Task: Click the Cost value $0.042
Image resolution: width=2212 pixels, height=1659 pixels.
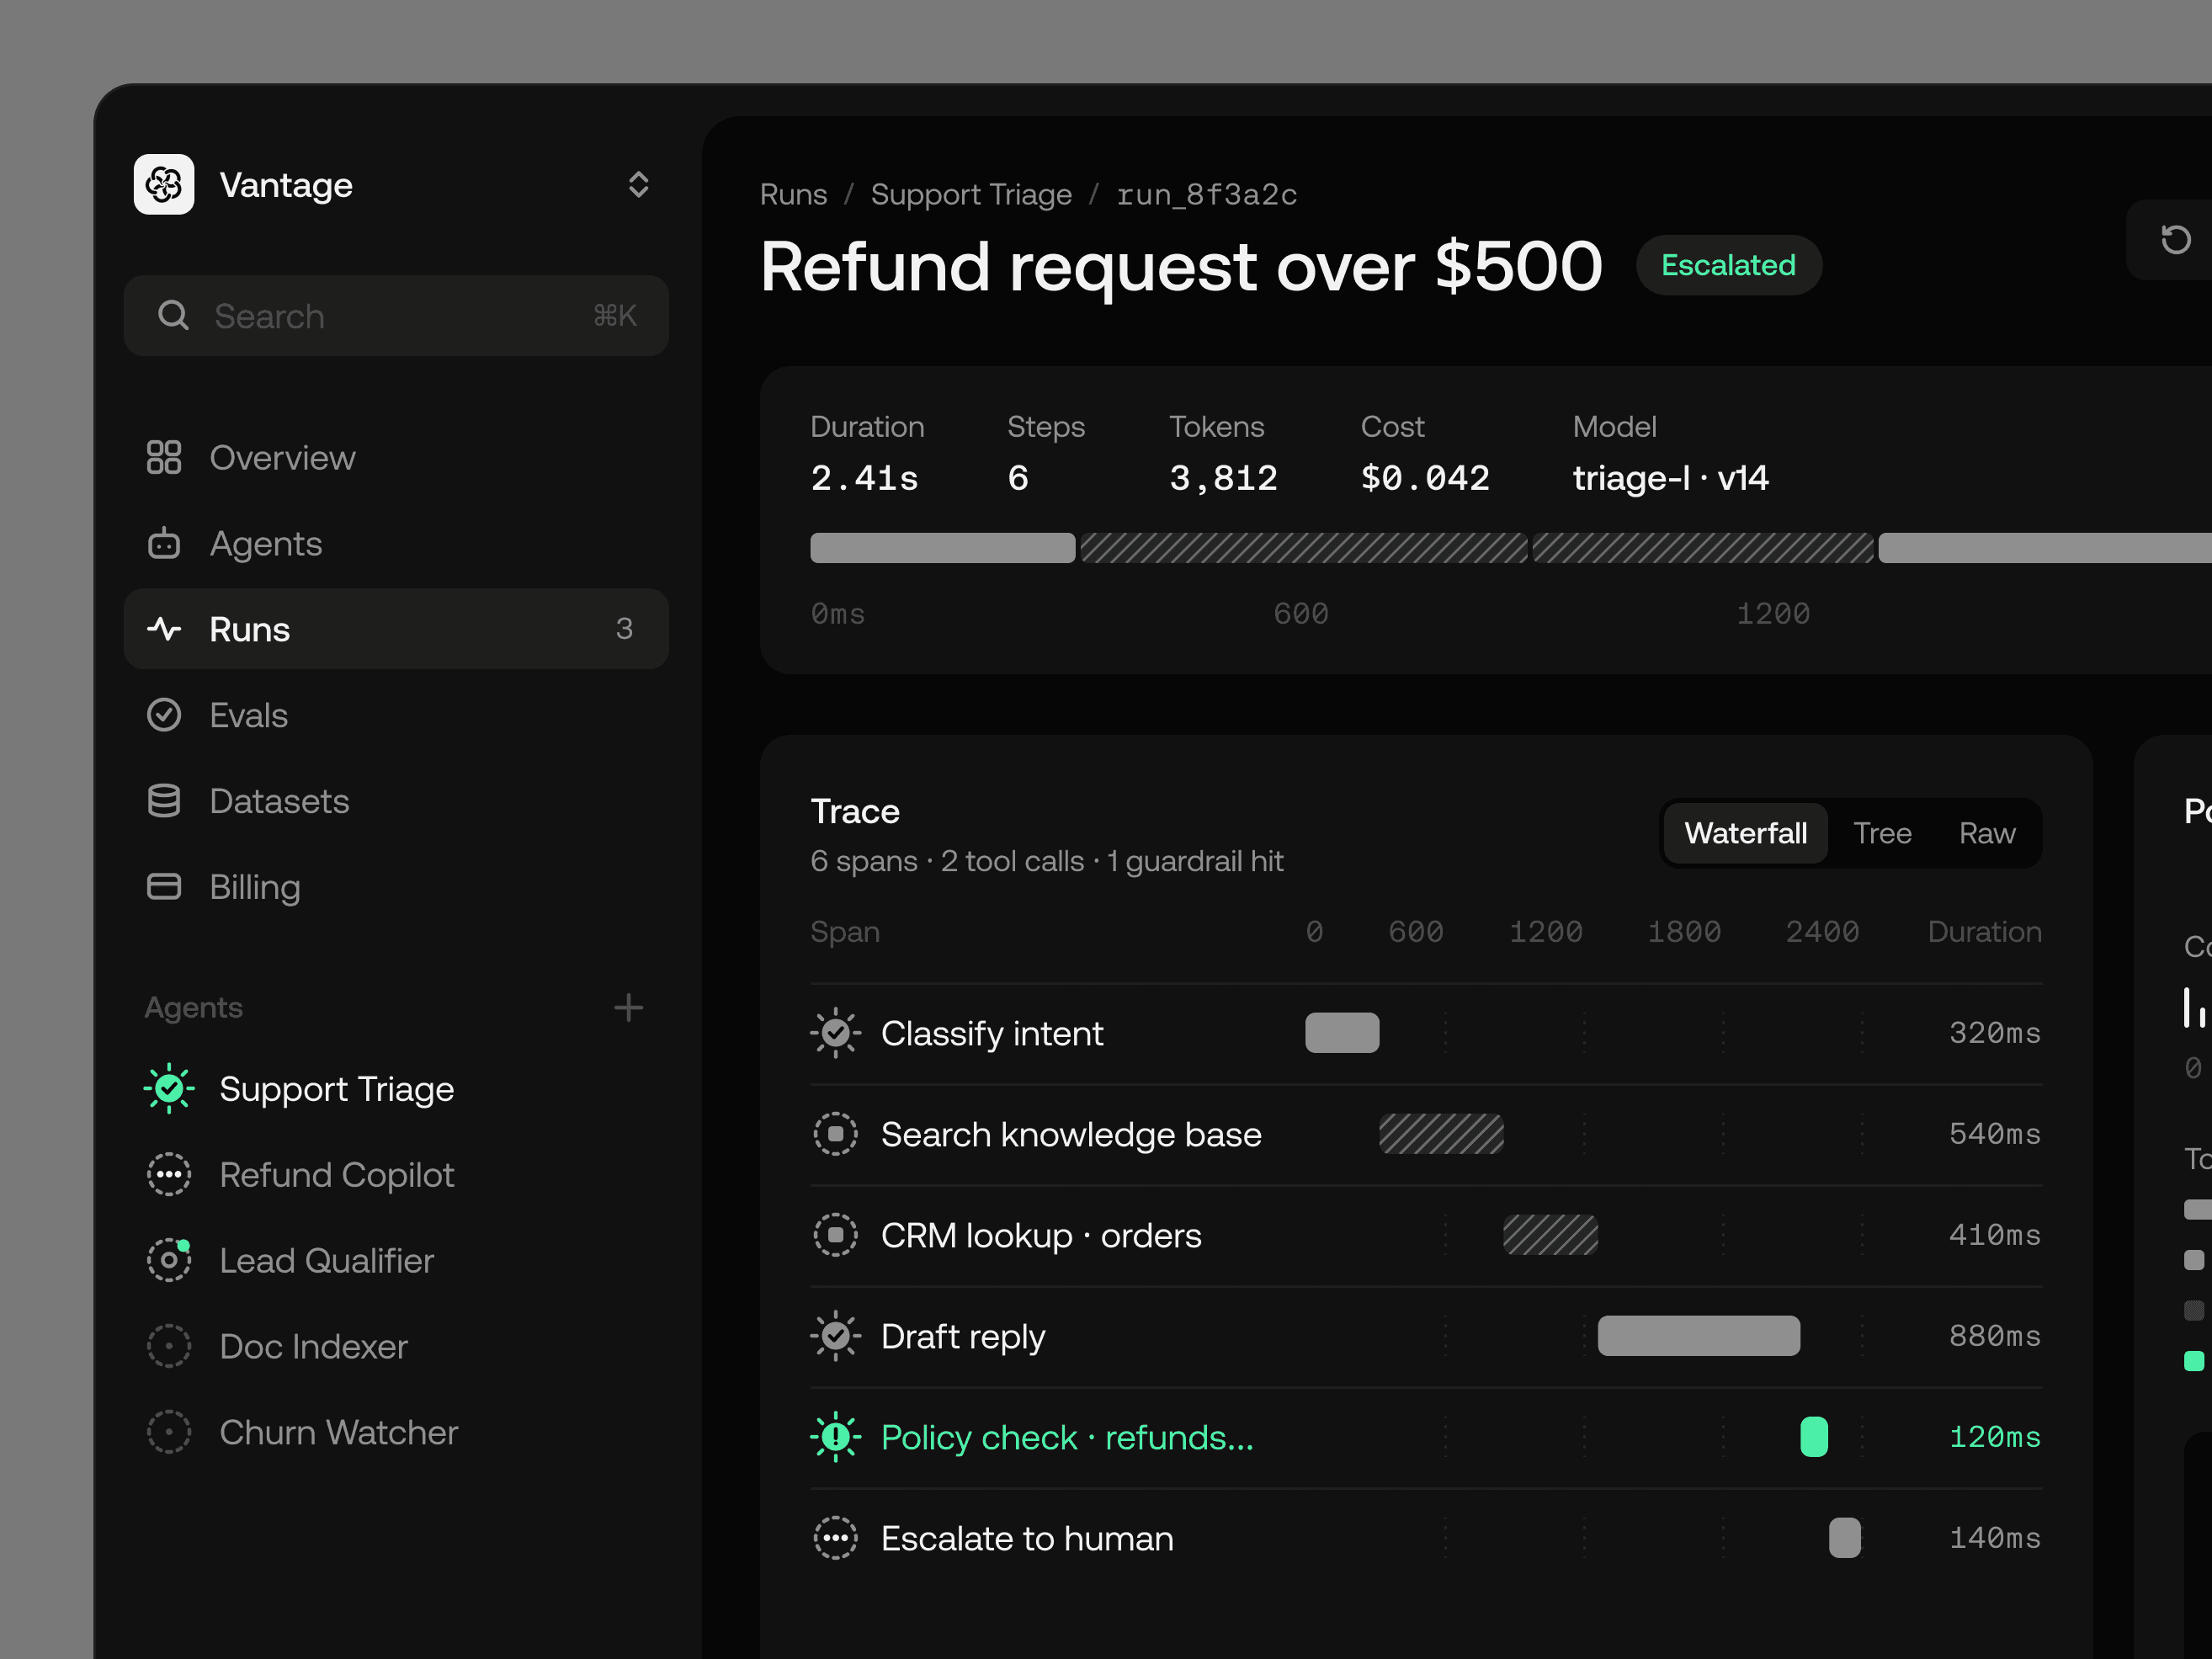Action: 1425,478
